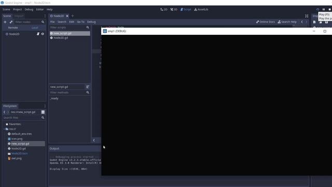Open script attached to Node2D
The height and width of the screenshot is (187, 332).
pos(38,34)
